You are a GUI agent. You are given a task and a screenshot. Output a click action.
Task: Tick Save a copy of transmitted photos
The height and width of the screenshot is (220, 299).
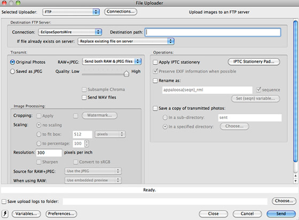(155, 108)
